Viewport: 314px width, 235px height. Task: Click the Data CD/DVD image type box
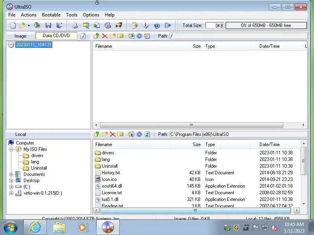tap(56, 36)
